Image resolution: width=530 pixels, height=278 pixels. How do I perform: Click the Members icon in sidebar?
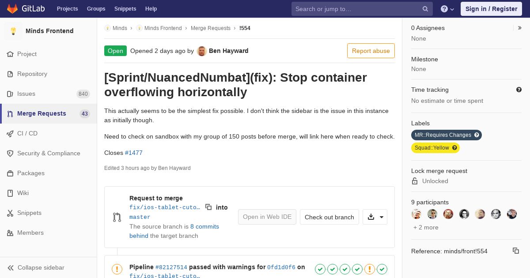click(x=10, y=233)
